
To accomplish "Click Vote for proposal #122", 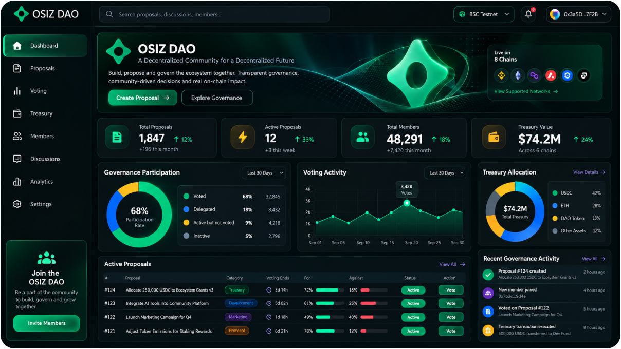I will (x=451, y=317).
